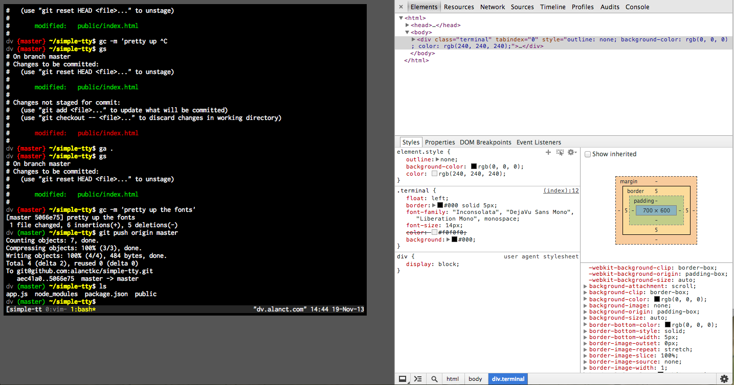Click the closing </body> tag in DOM tree

point(422,53)
